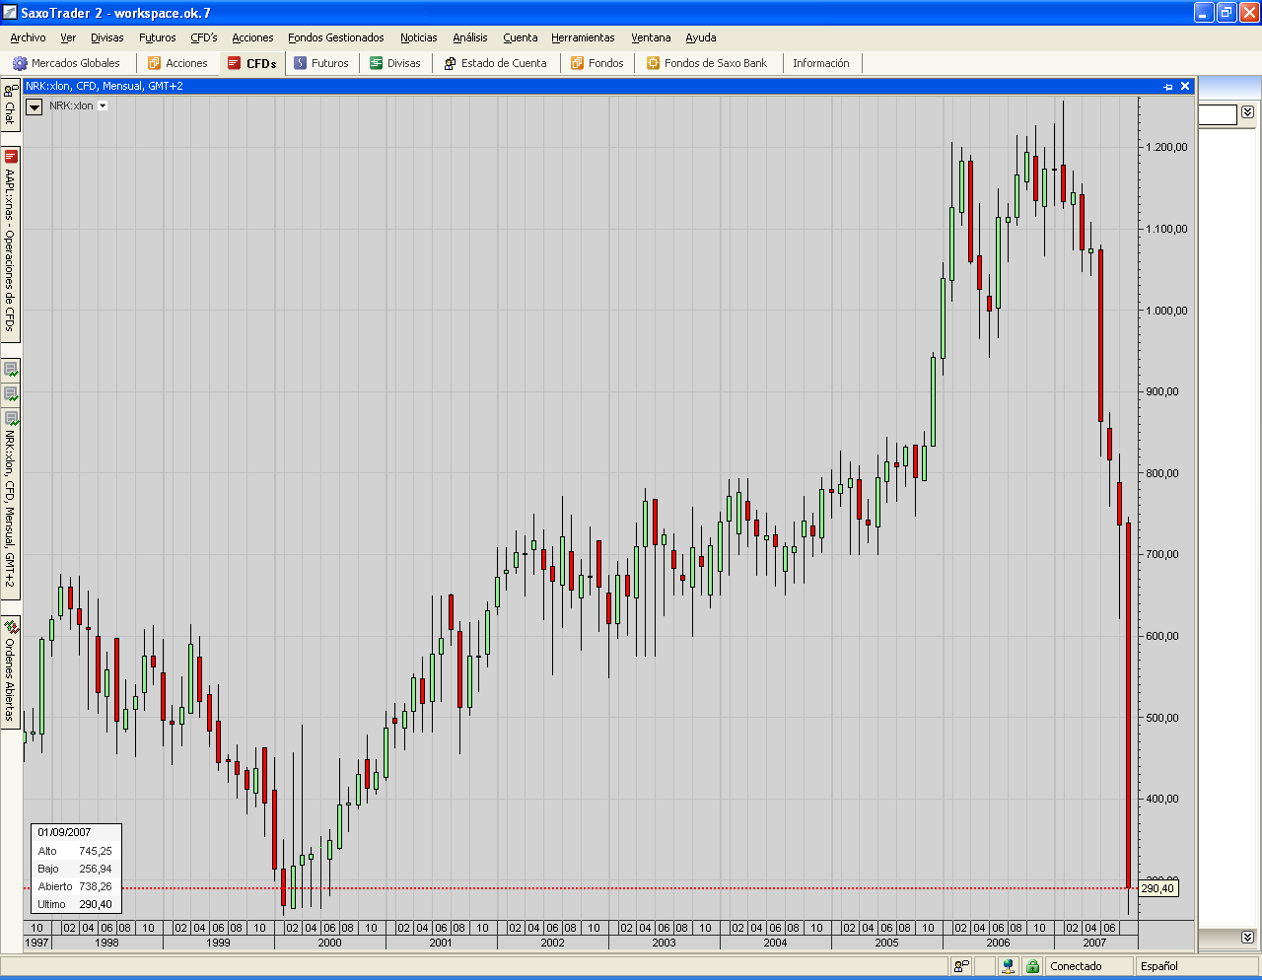Open the Ordenes Abiertas side panel
This screenshot has width=1262, height=980.
pos(11,670)
